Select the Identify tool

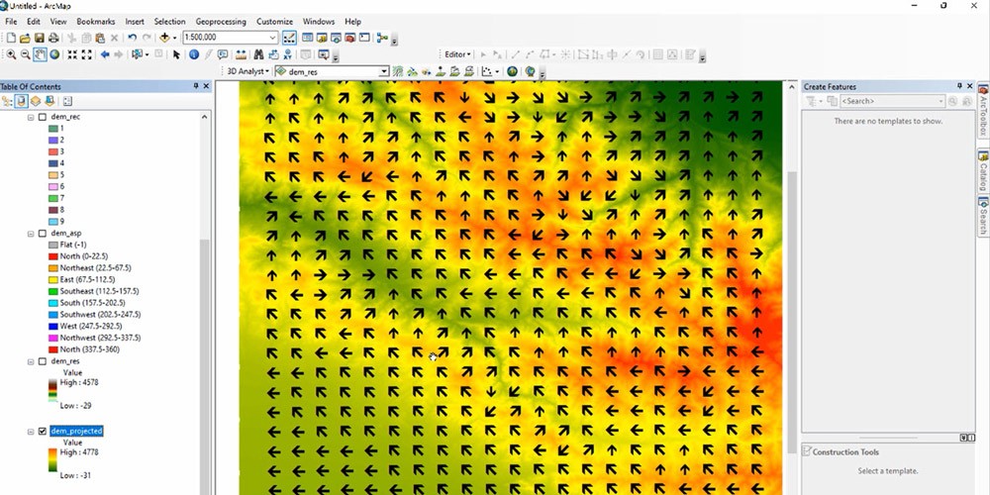194,54
